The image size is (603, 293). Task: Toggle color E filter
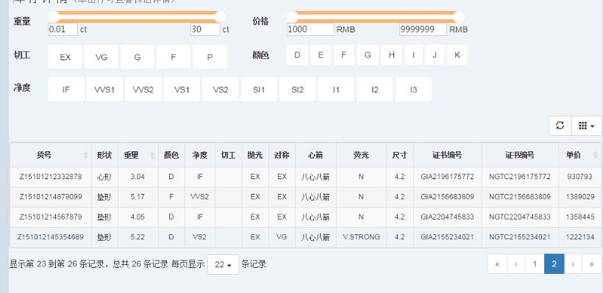click(321, 55)
